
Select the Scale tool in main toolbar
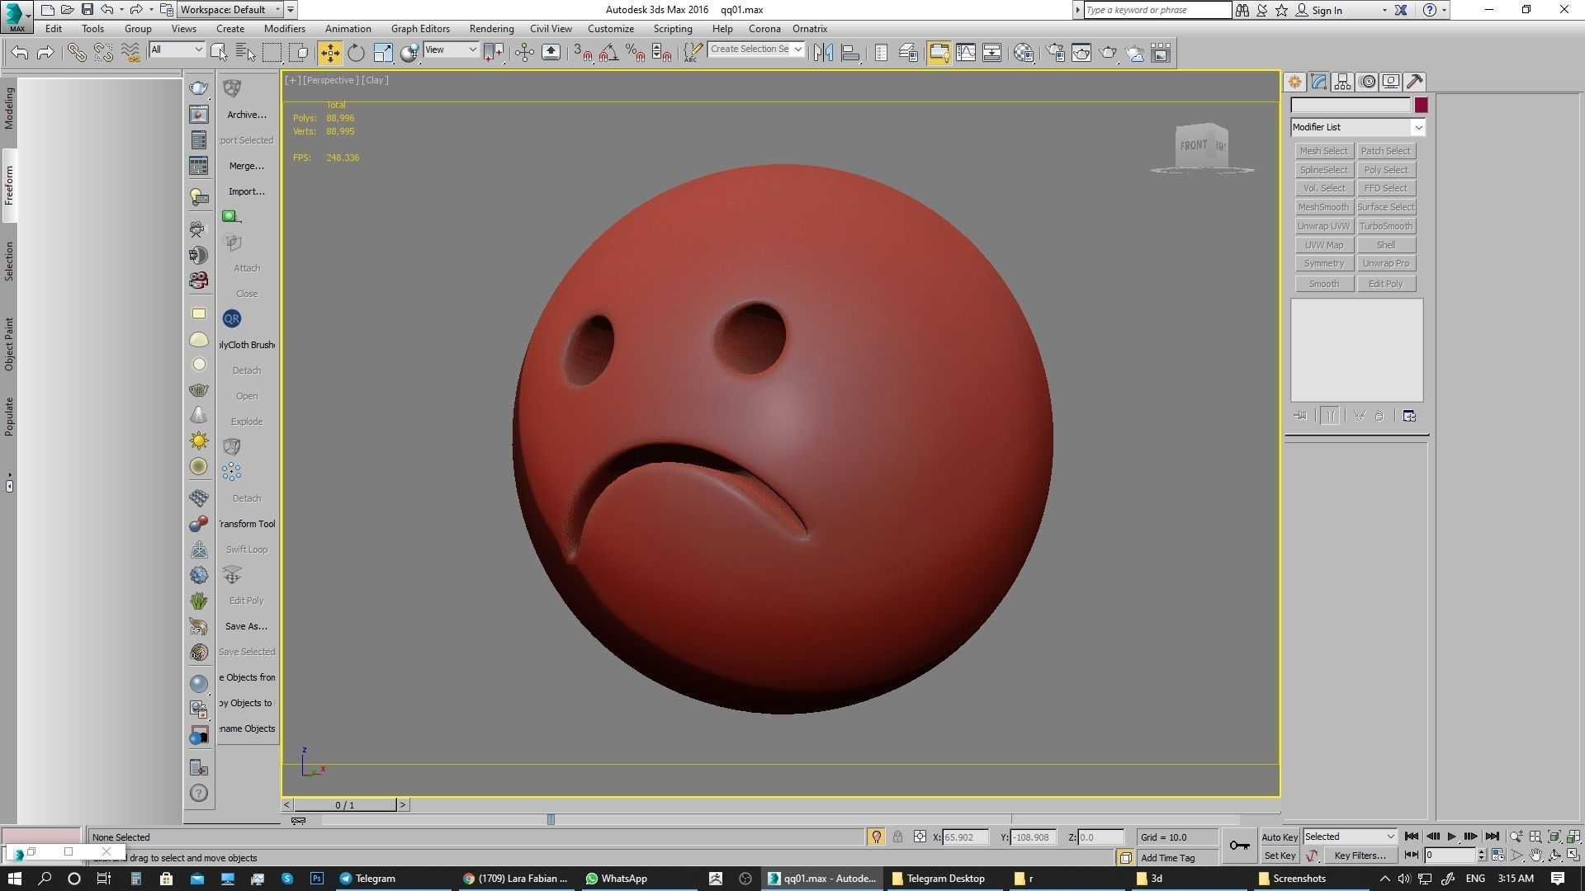[x=383, y=53]
